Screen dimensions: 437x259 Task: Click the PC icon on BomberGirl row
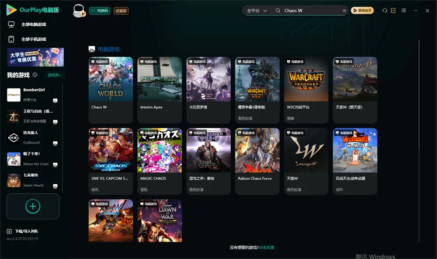55,101
